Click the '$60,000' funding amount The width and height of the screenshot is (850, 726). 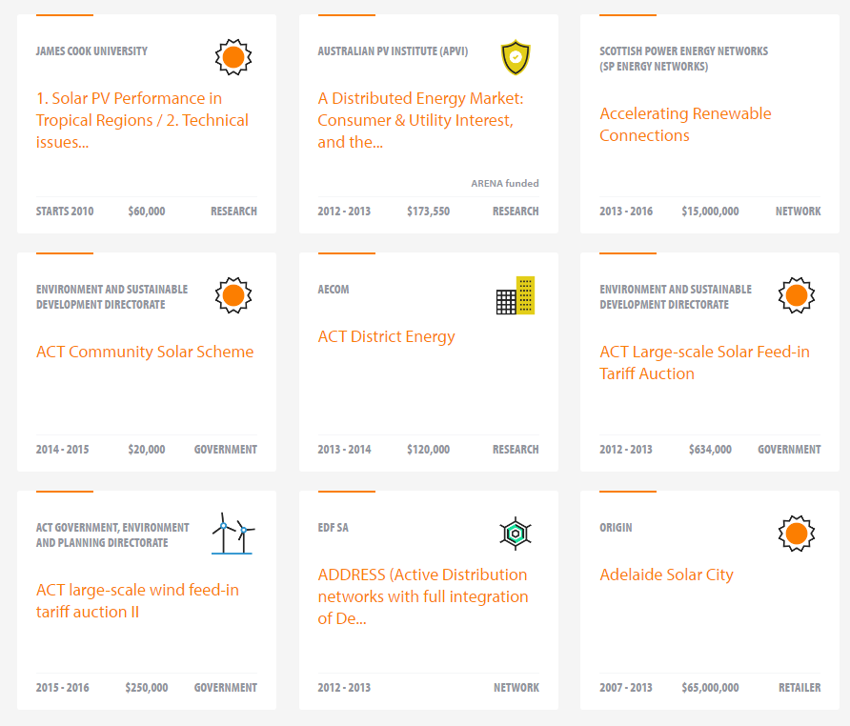147,211
